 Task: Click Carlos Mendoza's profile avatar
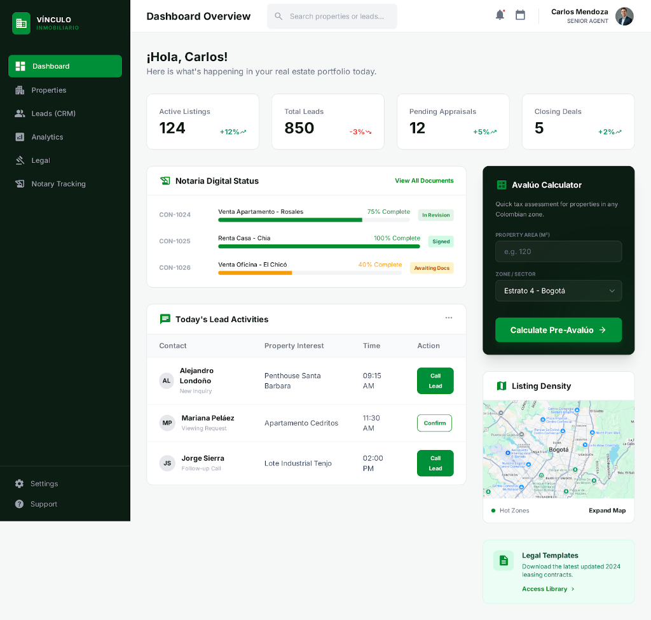click(624, 17)
